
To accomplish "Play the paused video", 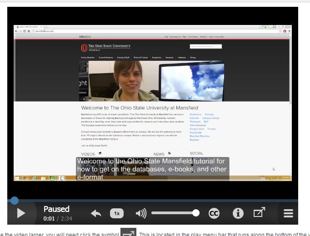I will point(21,213).
